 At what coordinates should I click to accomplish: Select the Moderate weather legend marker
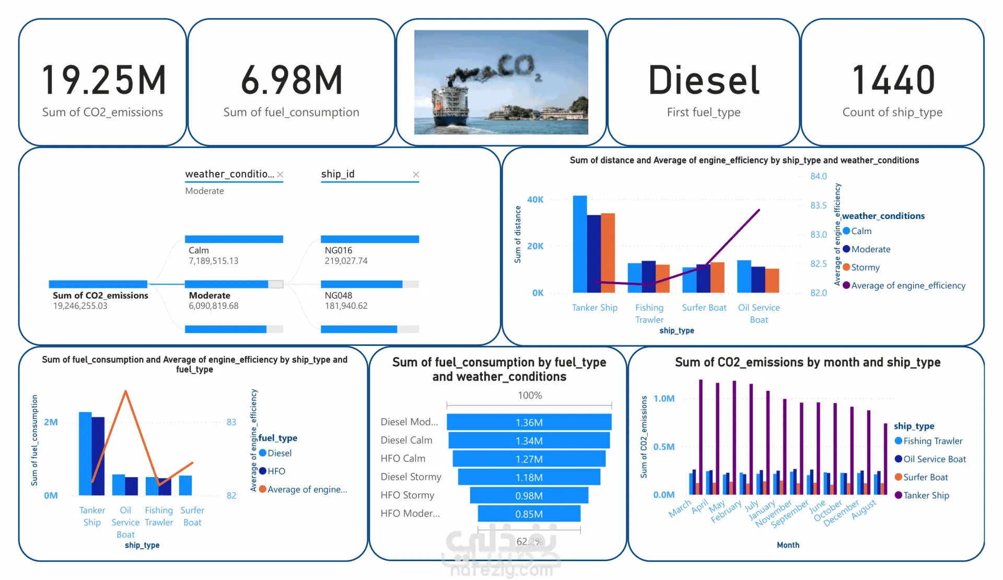tap(846, 249)
